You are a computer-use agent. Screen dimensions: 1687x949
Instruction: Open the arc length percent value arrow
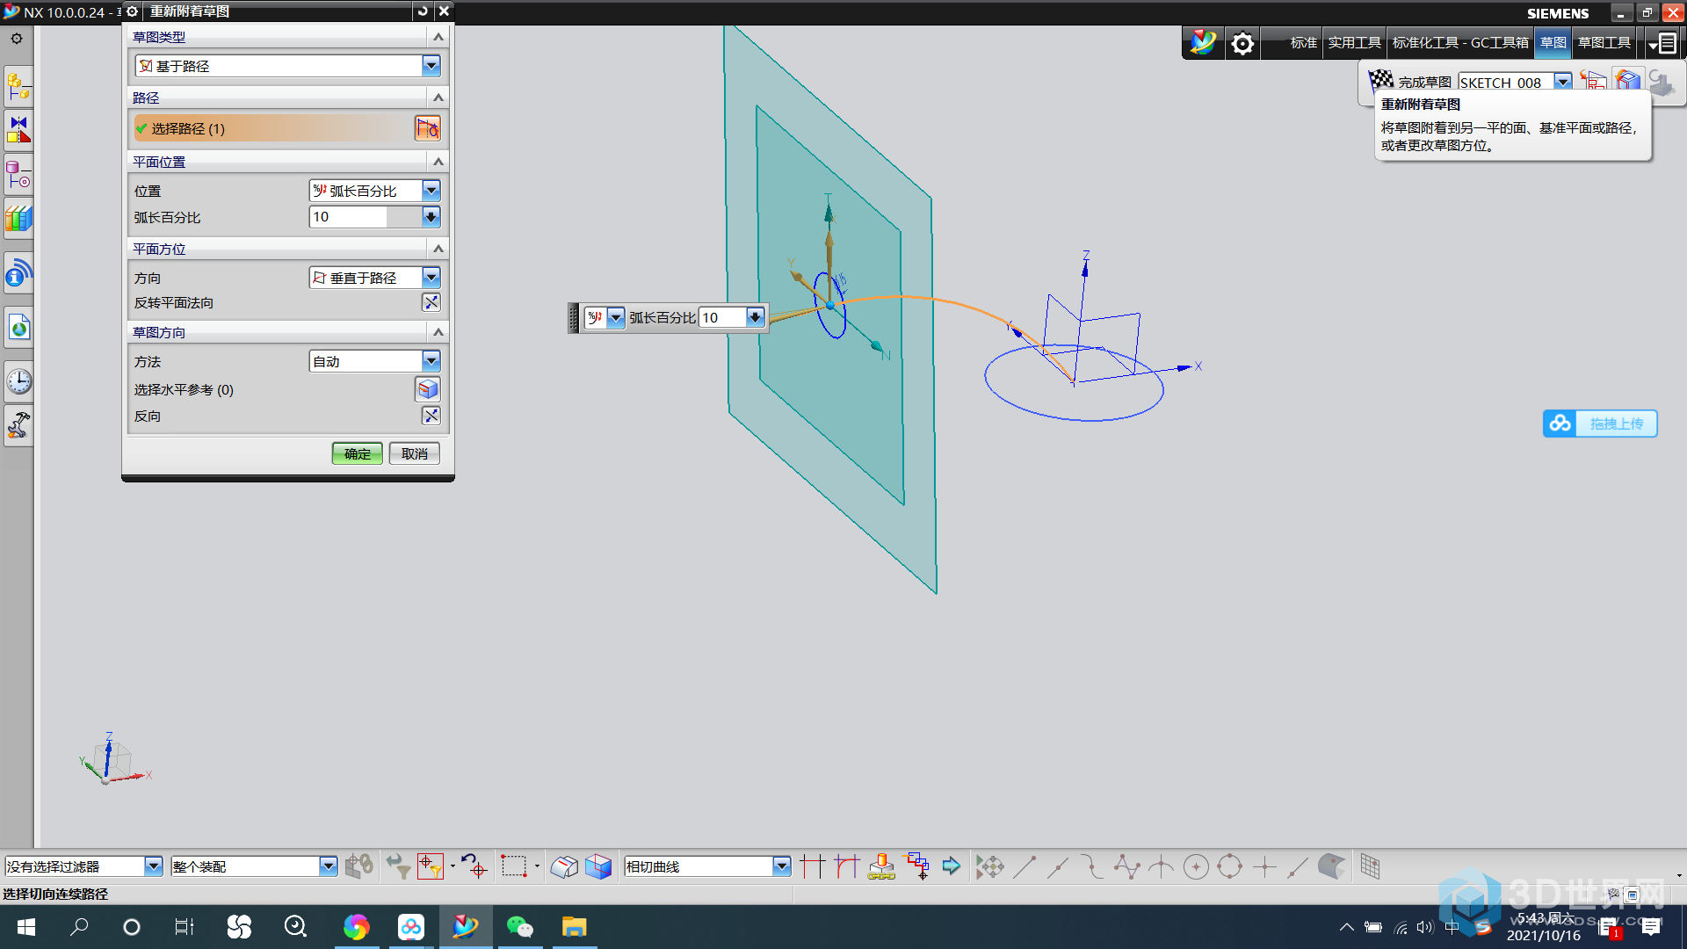click(x=431, y=217)
